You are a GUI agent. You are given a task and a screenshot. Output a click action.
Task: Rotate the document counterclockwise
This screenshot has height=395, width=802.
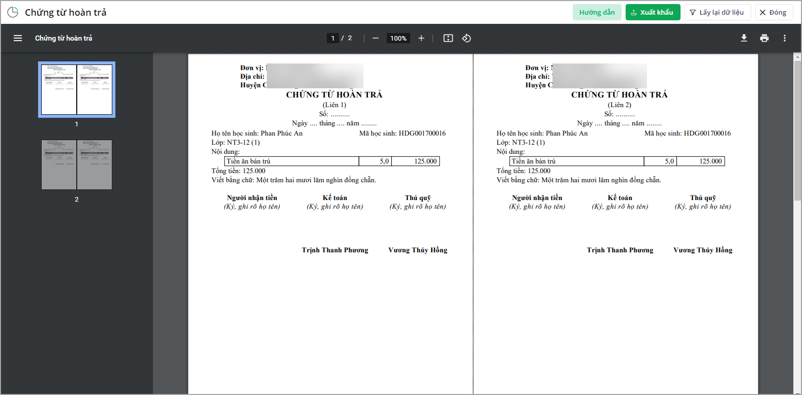click(467, 38)
